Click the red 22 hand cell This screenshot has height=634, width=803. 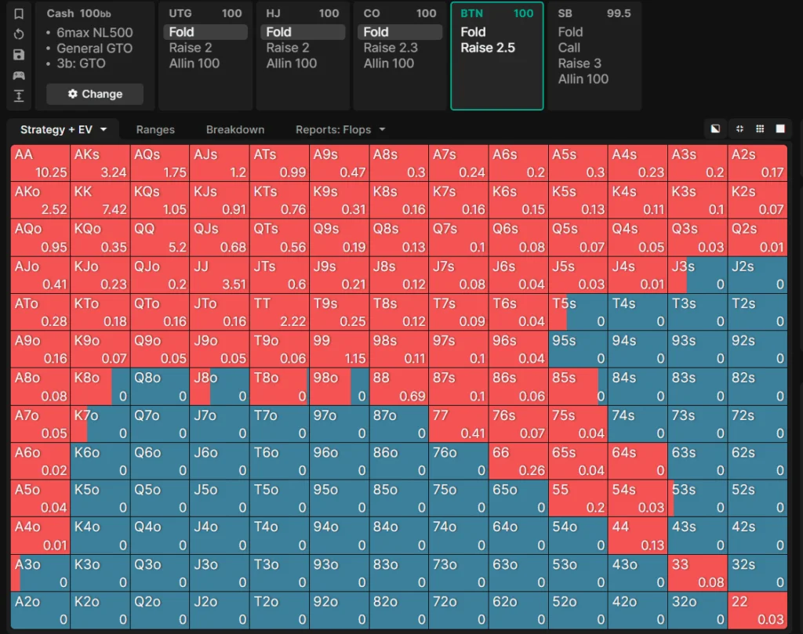pos(758,610)
